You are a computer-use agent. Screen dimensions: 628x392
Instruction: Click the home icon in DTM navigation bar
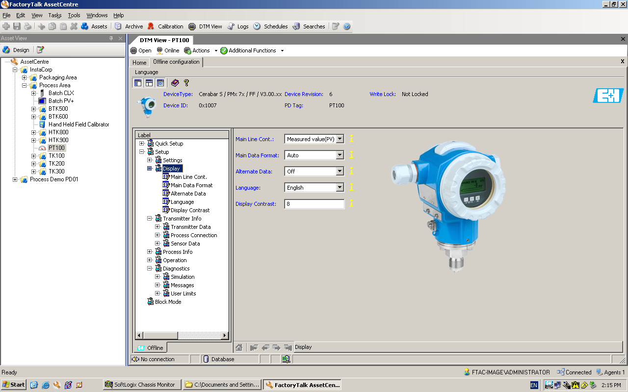click(x=239, y=347)
